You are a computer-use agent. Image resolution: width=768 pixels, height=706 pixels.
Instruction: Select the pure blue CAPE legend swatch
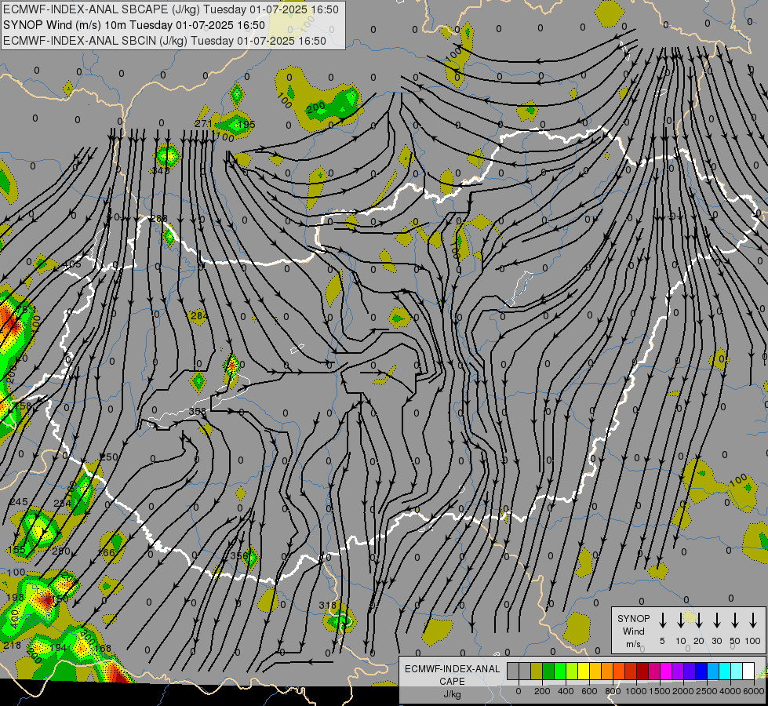(701, 671)
